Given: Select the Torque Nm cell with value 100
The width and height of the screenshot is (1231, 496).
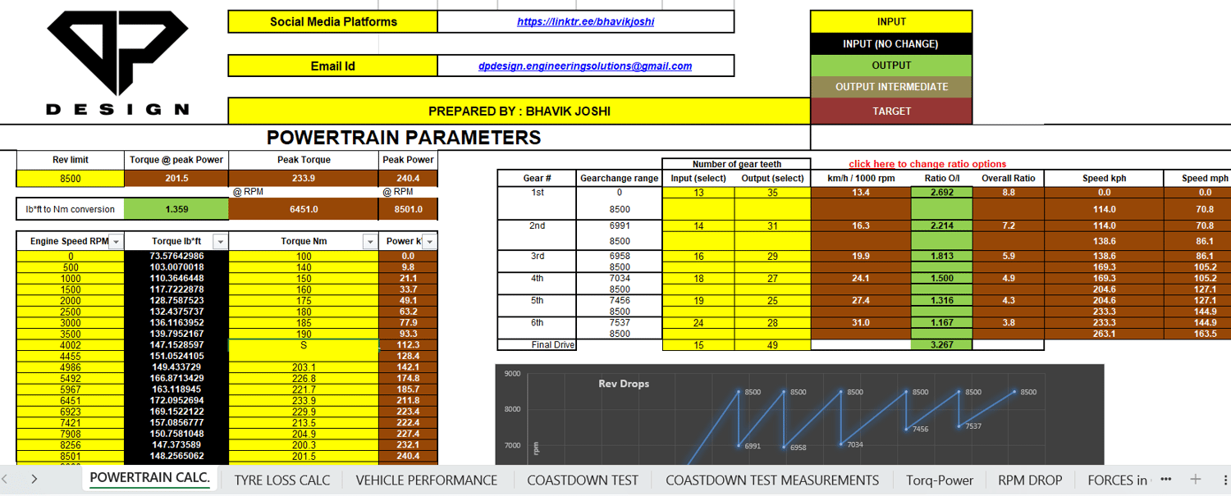Looking at the screenshot, I should point(304,257).
